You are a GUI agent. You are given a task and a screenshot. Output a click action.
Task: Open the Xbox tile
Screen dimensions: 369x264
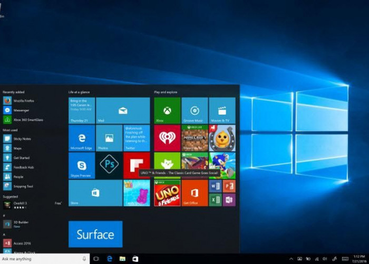pyautogui.click(x=167, y=110)
